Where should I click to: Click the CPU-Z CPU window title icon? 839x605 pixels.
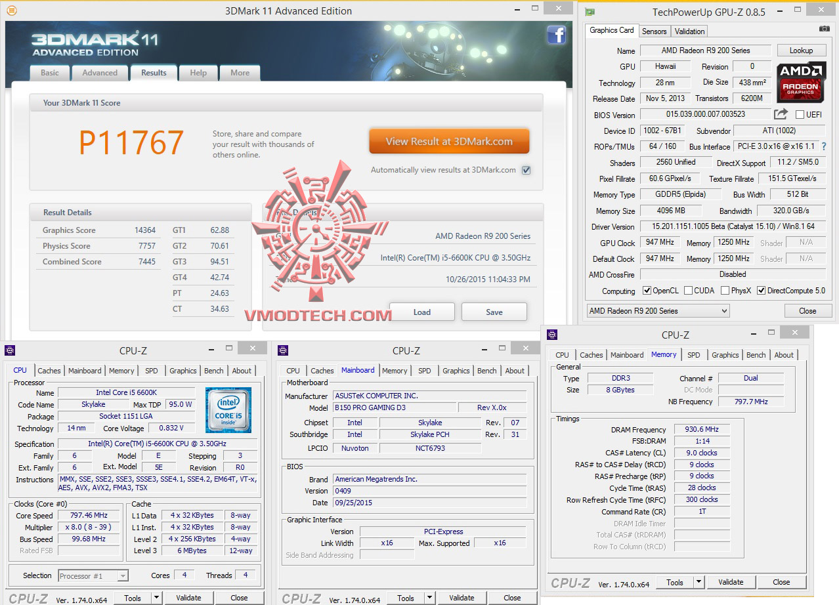(10, 350)
